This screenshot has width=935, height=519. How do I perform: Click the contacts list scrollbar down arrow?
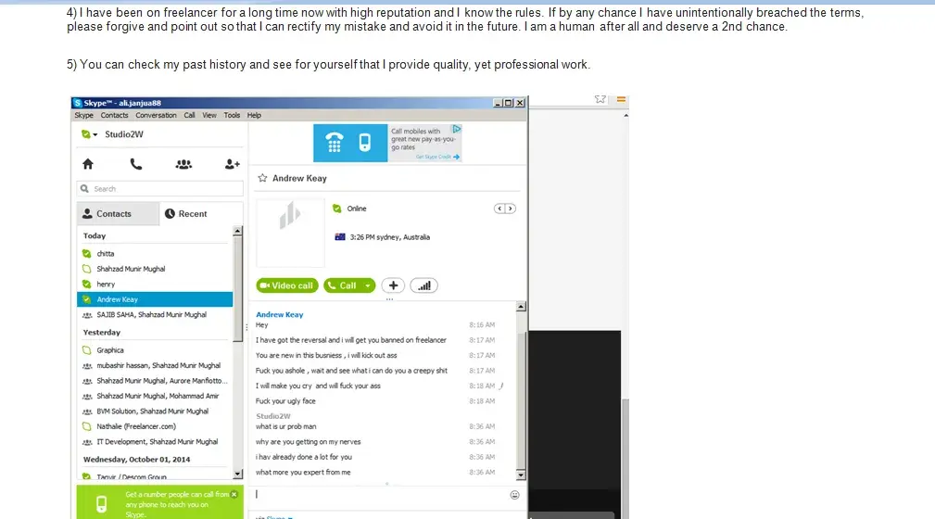click(237, 475)
